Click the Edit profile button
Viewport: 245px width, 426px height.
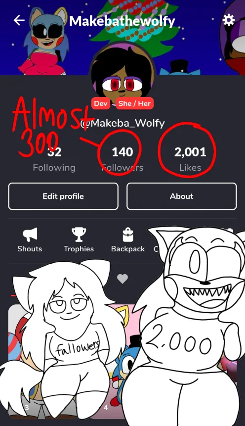pyautogui.click(x=63, y=196)
